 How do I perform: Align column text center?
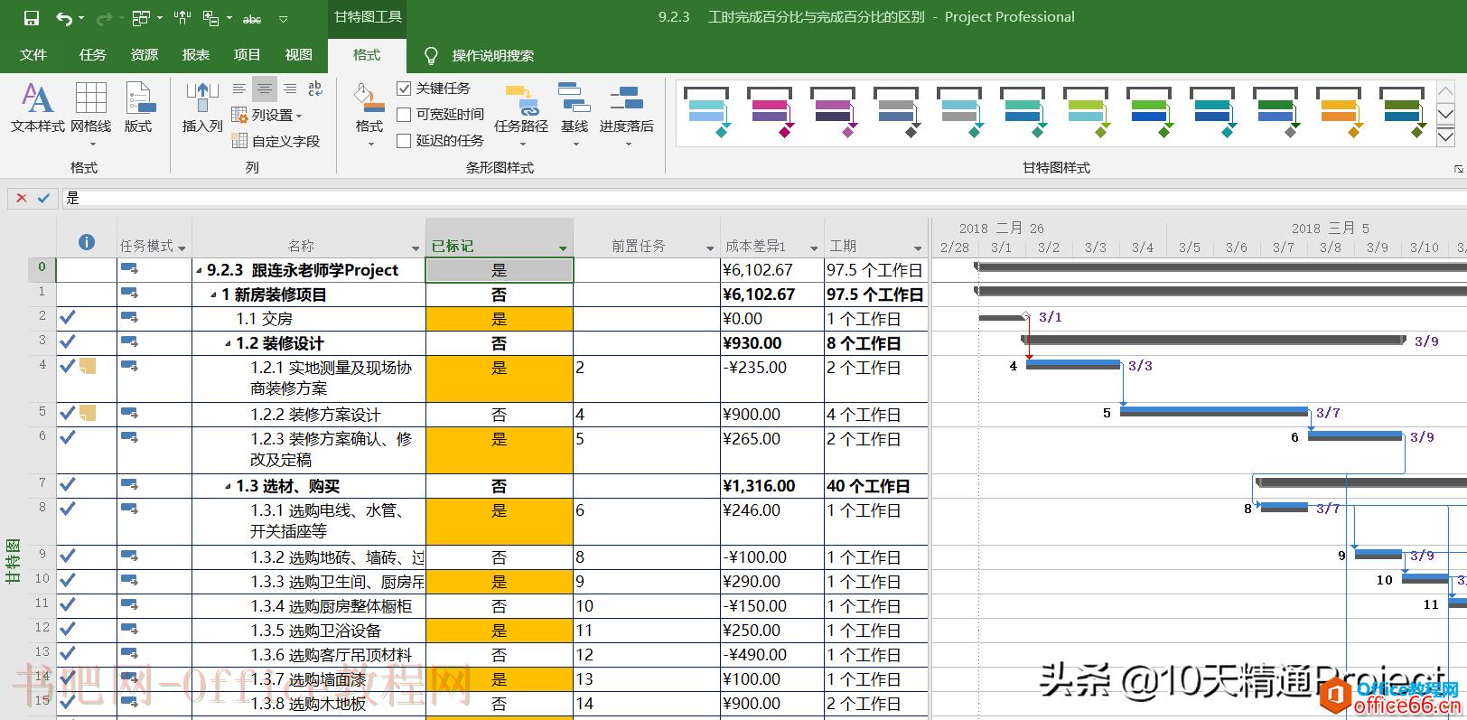coord(264,89)
